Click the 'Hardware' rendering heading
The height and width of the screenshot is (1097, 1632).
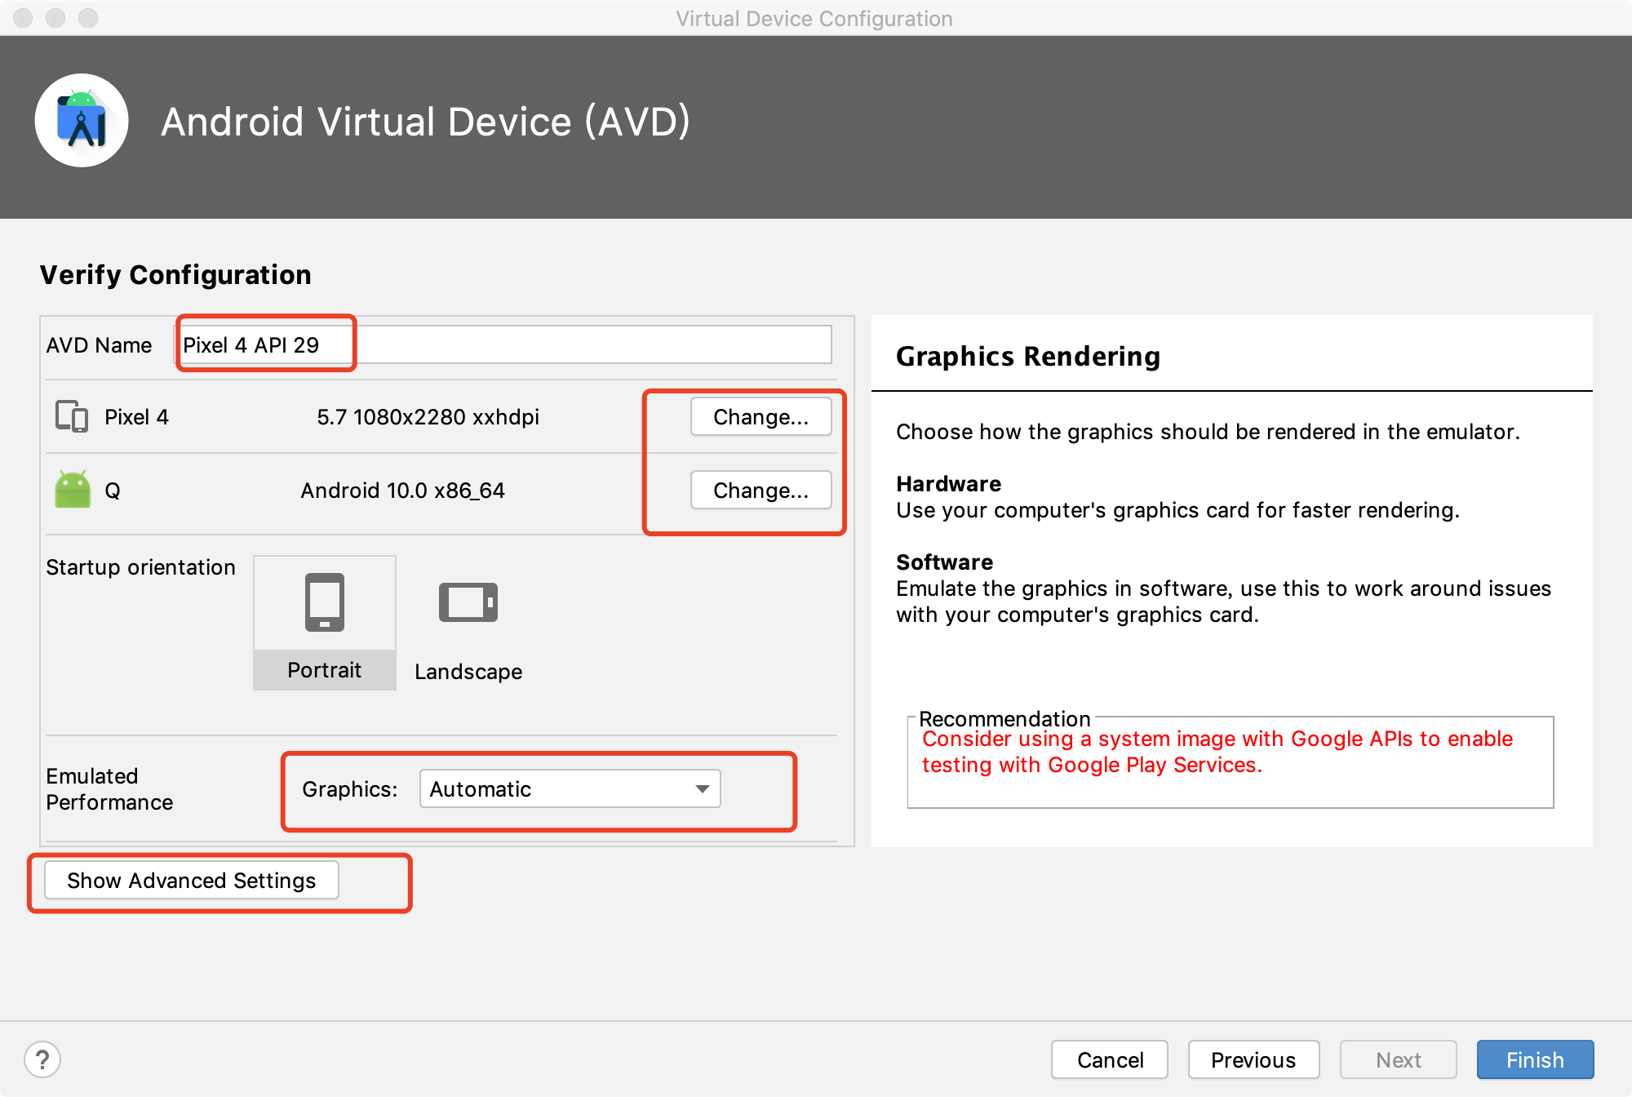click(x=948, y=483)
